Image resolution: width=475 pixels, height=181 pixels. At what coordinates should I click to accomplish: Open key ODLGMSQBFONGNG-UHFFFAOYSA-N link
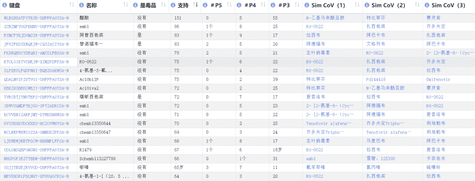(x=36, y=150)
